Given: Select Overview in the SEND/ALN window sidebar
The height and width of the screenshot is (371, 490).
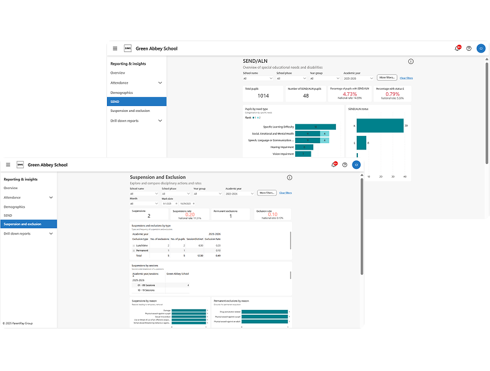Looking at the screenshot, I should 118,73.
